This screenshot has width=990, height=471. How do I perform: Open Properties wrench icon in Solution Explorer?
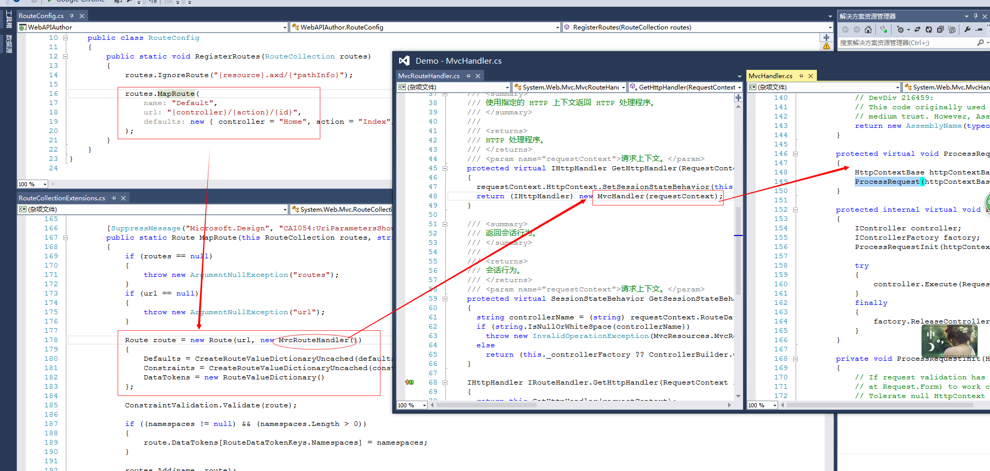coord(967,30)
